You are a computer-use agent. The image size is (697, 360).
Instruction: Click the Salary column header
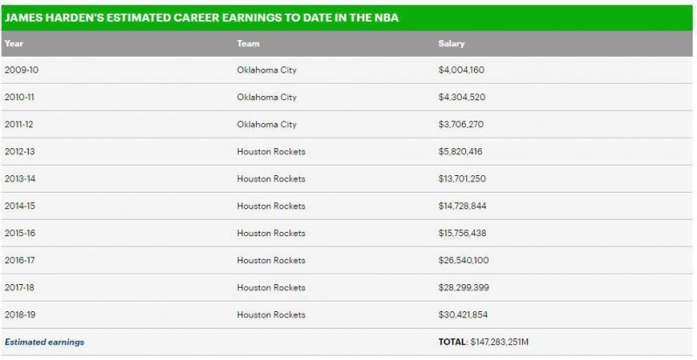[x=451, y=44]
